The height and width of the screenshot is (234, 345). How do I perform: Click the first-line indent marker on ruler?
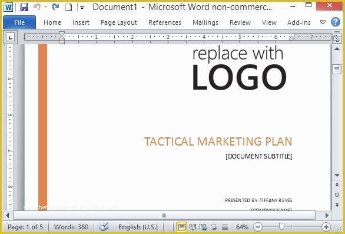pyautogui.click(x=62, y=34)
